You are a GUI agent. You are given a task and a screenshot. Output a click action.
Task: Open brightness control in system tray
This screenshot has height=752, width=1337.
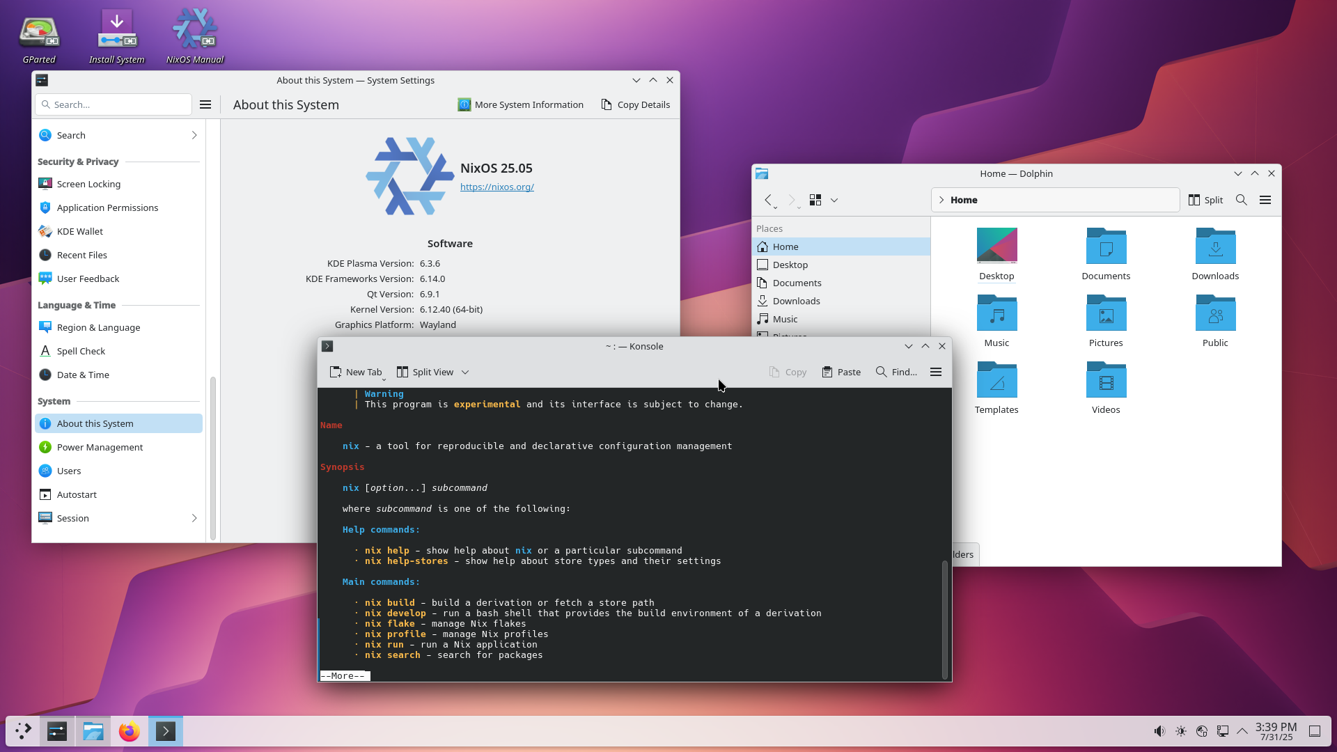click(1180, 731)
